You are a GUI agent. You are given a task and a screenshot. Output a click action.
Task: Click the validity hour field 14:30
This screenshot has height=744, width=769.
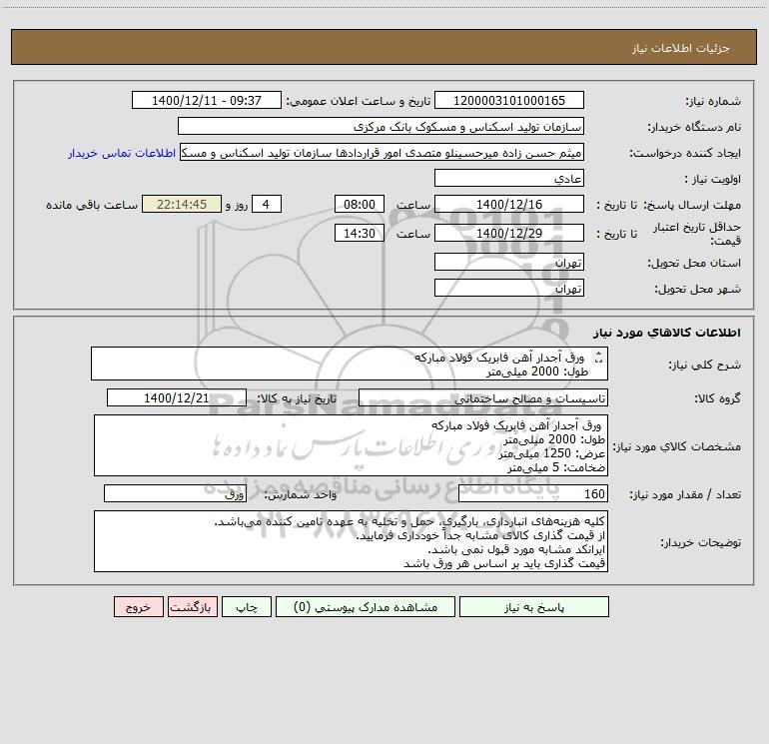click(x=359, y=233)
